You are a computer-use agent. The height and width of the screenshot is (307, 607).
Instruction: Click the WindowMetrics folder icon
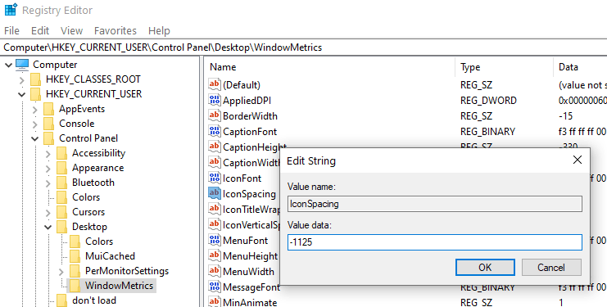[75, 286]
